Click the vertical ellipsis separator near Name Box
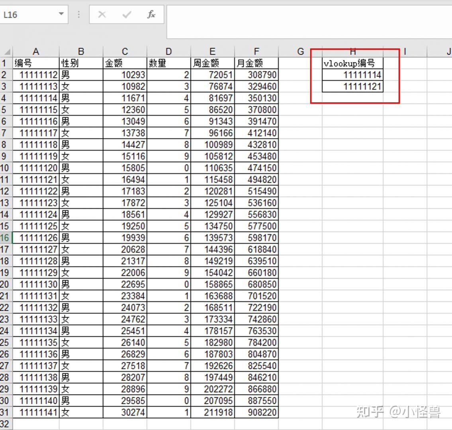Image resolution: width=452 pixels, height=430 pixels. click(x=78, y=14)
